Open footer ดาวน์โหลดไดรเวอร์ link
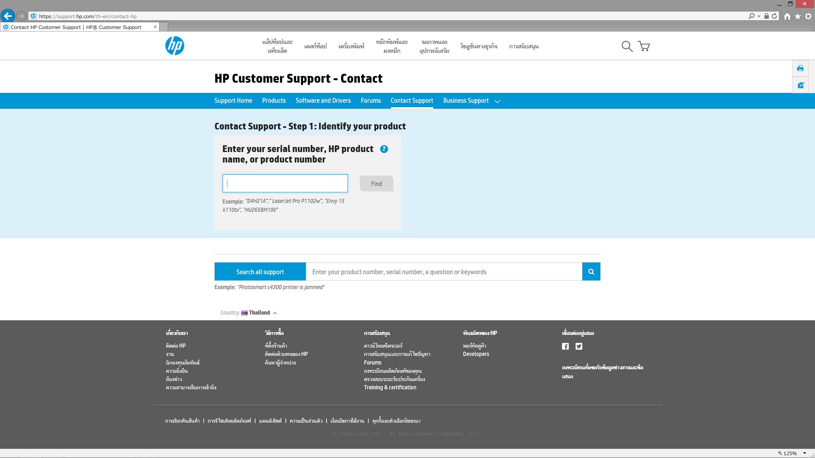 click(383, 346)
